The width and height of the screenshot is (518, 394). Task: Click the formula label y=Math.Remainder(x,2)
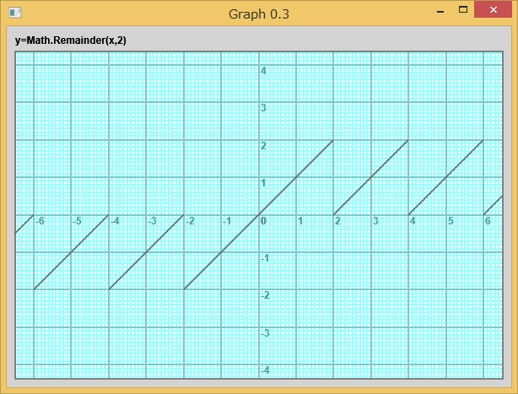(70, 40)
